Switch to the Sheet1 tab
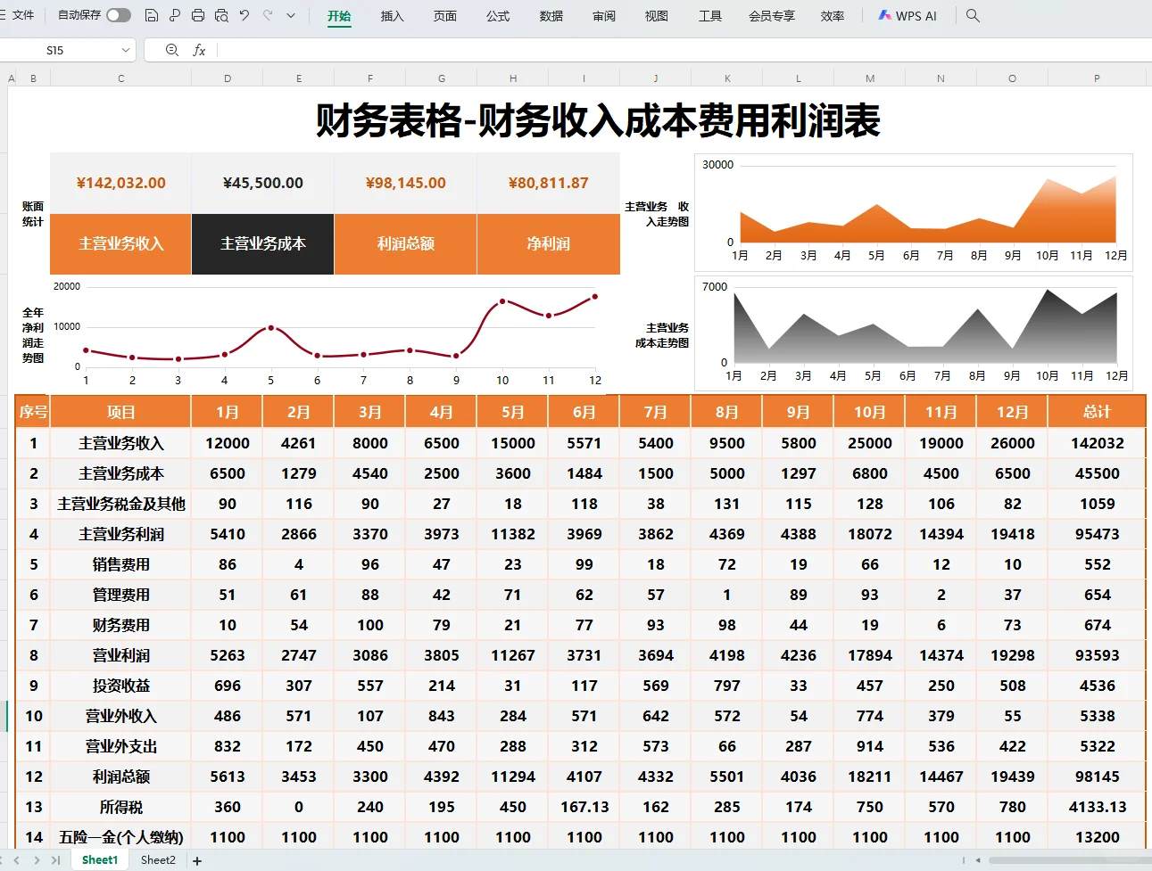Viewport: 1152px width, 871px height. click(100, 860)
